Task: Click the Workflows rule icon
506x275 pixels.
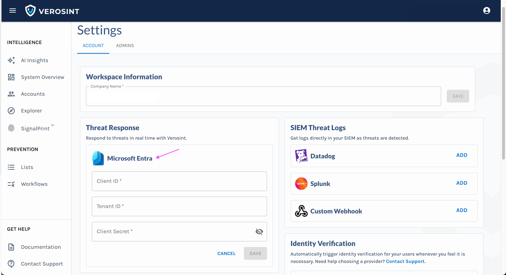Action: tap(11, 184)
